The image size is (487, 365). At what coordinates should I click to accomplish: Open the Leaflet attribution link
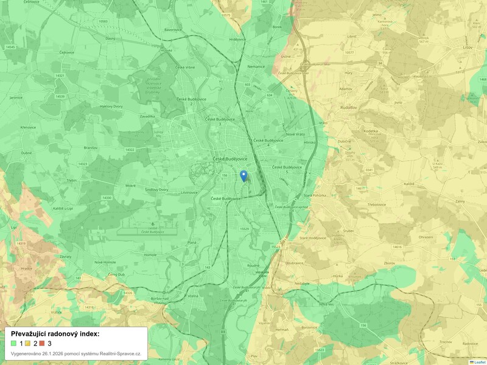point(480,361)
